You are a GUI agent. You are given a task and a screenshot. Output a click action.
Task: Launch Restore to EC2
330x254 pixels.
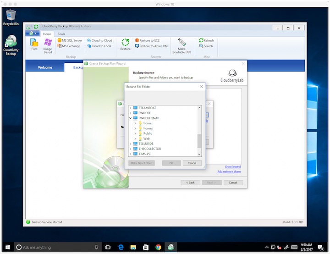[x=147, y=40]
